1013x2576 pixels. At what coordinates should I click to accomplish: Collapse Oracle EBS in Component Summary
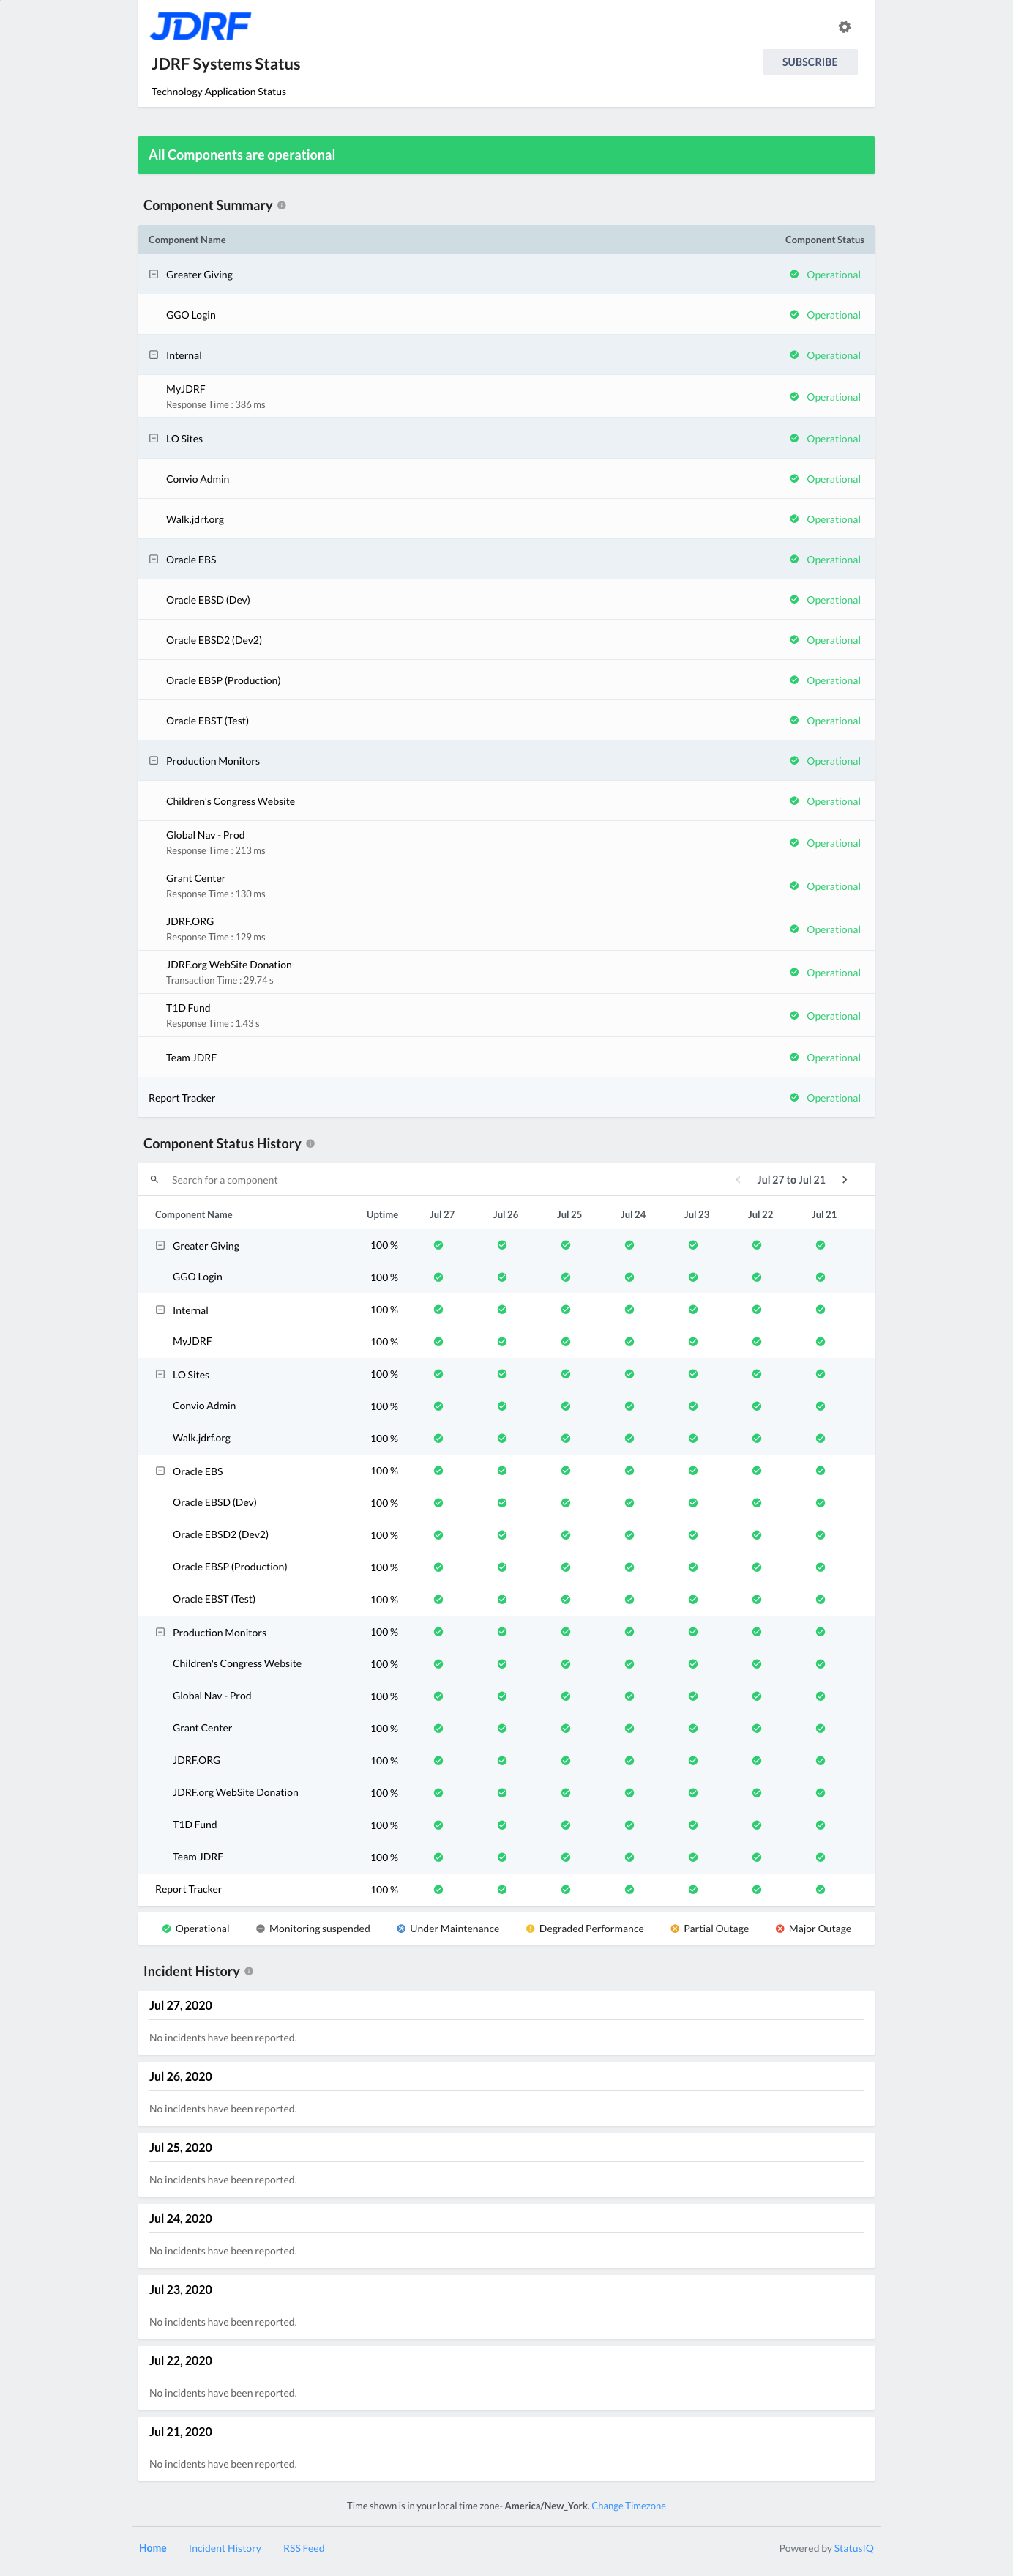click(x=154, y=559)
